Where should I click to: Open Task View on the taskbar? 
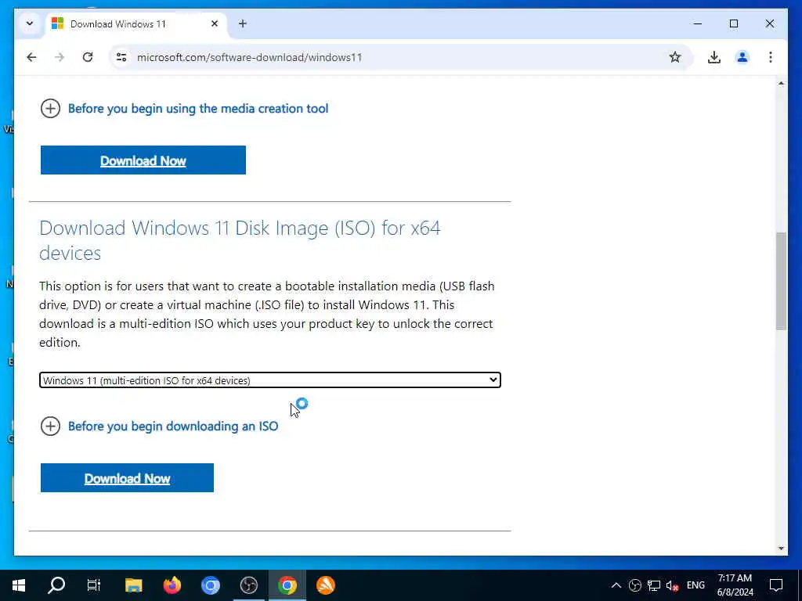94,585
